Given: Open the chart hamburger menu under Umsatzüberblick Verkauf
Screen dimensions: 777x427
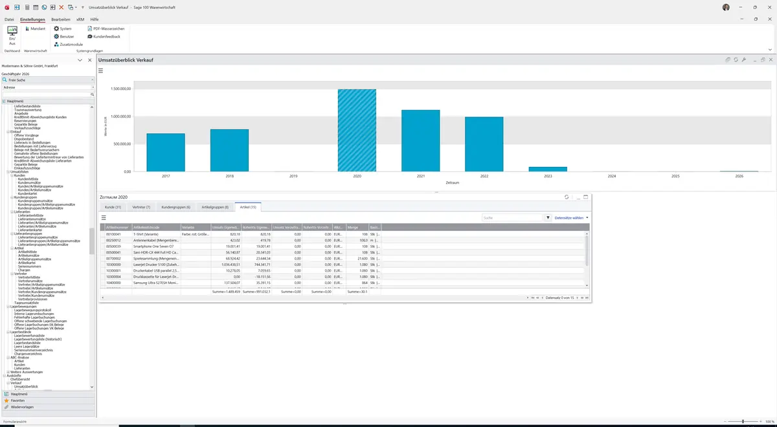Looking at the screenshot, I should 101,71.
